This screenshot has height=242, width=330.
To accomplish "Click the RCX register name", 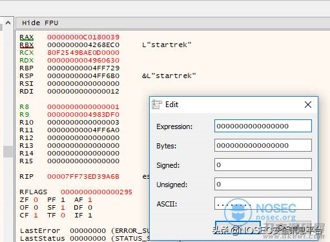I will click(26, 52).
